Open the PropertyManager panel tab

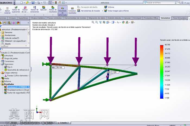click(5, 23)
